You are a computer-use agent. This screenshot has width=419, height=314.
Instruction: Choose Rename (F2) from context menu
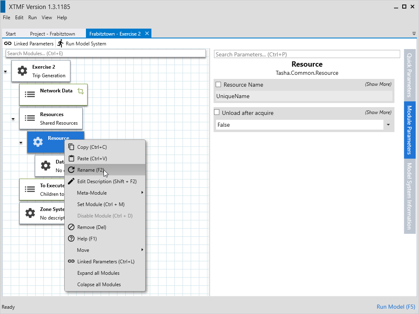click(90, 170)
